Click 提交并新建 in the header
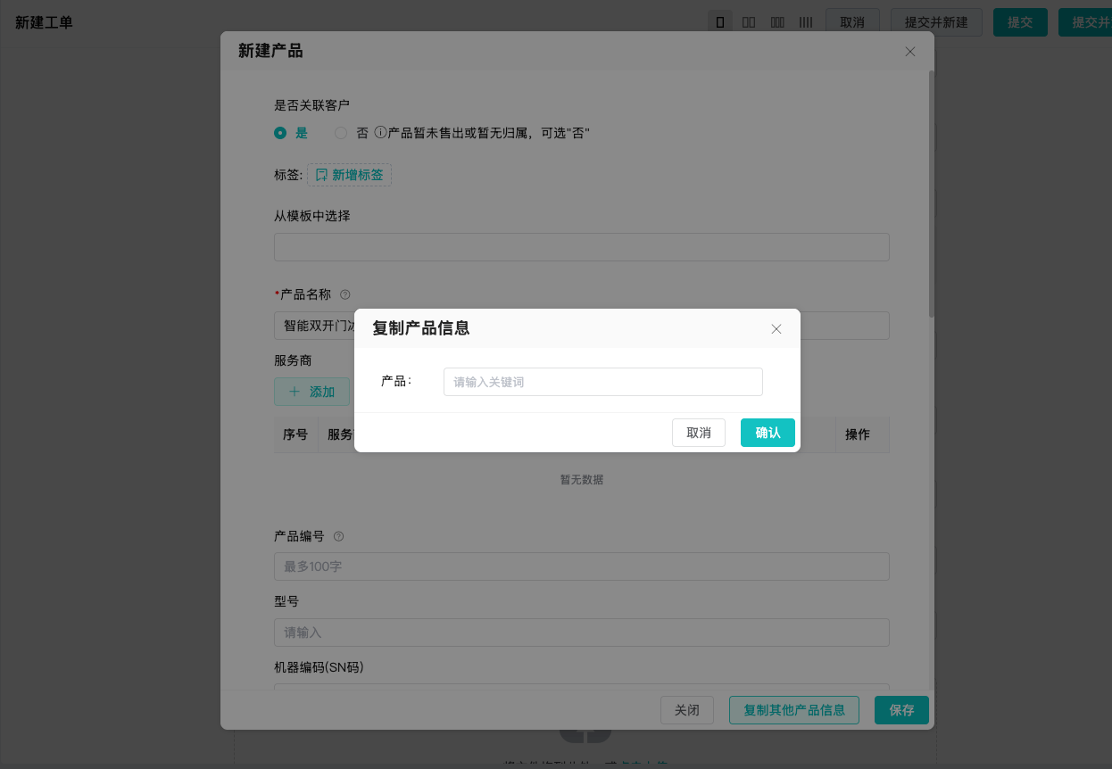Screen dimensions: 1112x769 coord(936,22)
